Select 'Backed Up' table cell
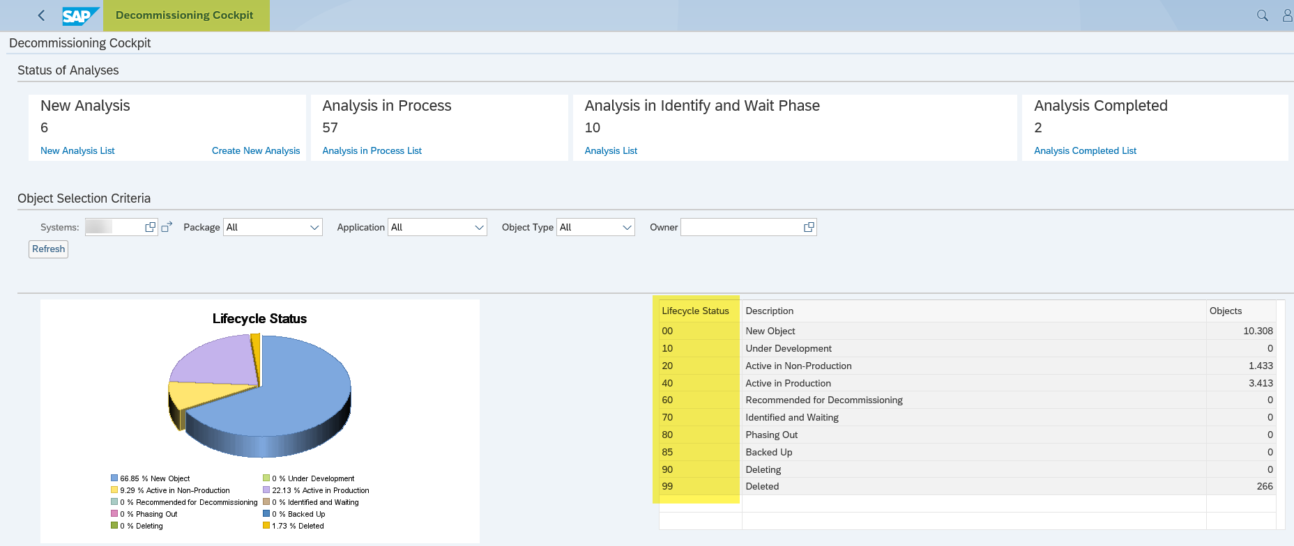Image resolution: width=1294 pixels, height=546 pixels. point(974,452)
